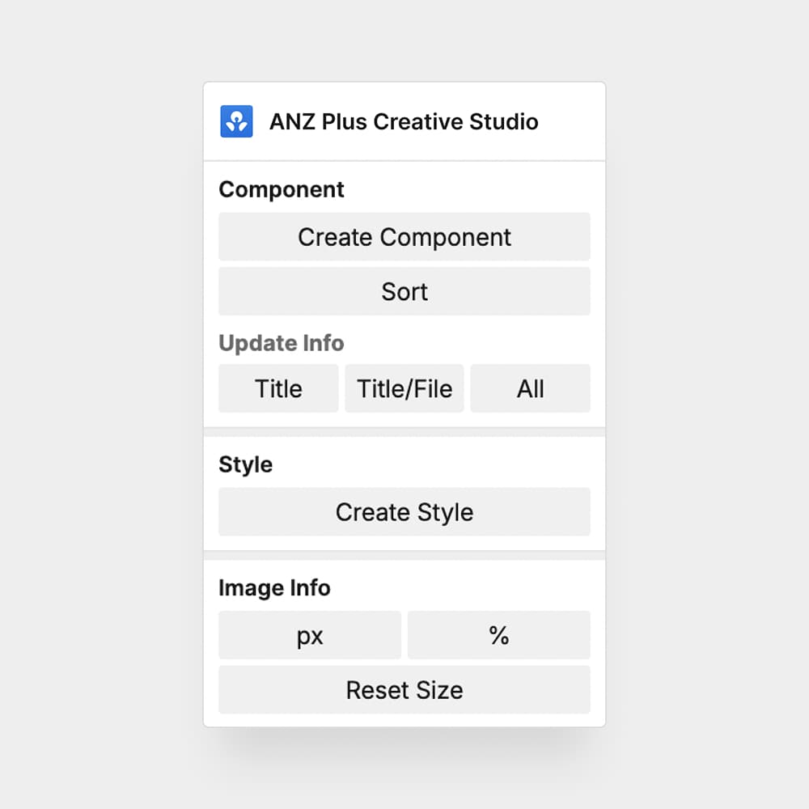Choose the Title/File update option

(x=404, y=388)
